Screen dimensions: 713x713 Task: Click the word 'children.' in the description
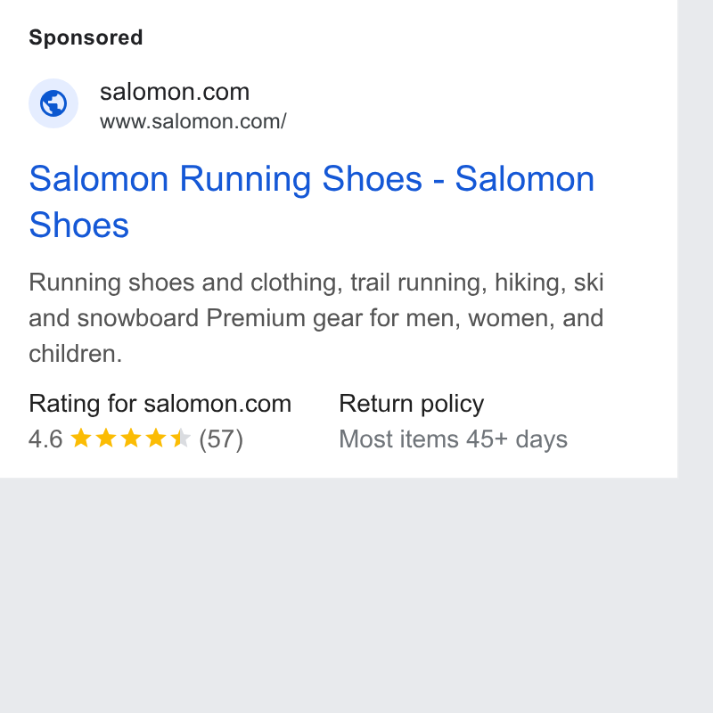click(76, 353)
